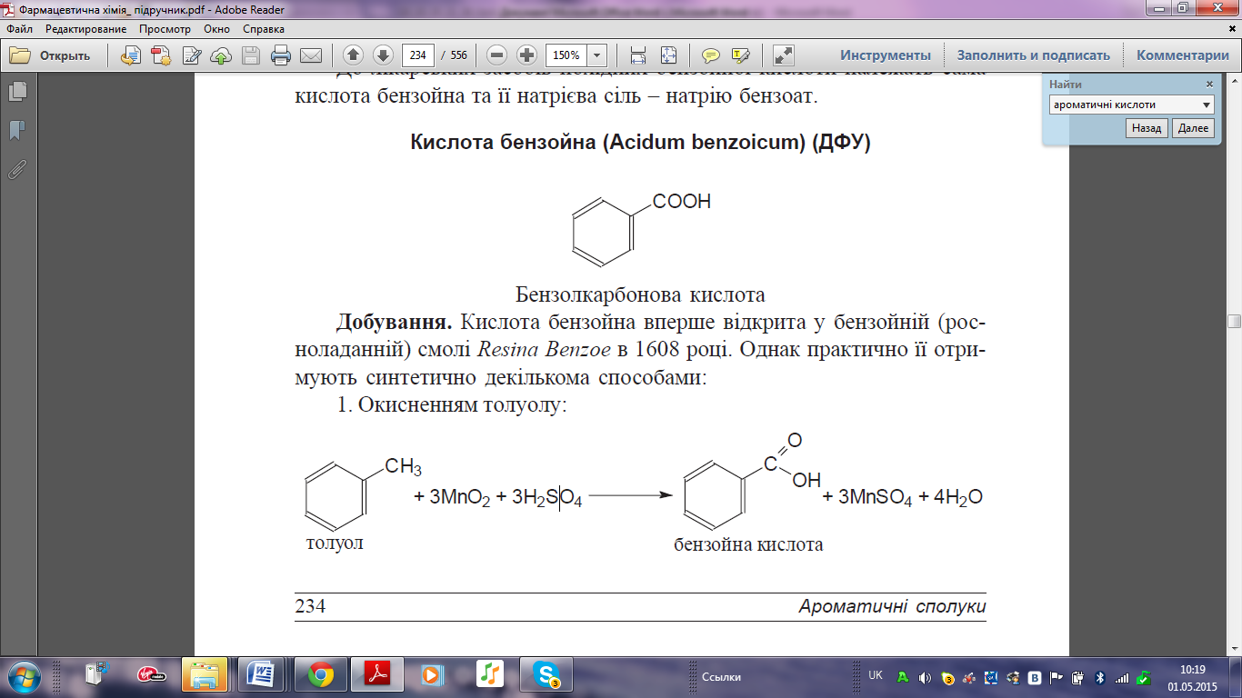Click the clock showing 10:19
Screen dimensions: 1242x698
pyautogui.click(x=1192, y=670)
